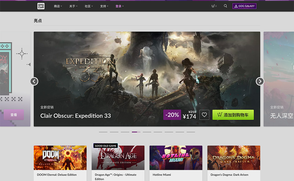Screen dimensions: 294x181
Task: Select the third carousel indicator dash
Action: point(125,132)
